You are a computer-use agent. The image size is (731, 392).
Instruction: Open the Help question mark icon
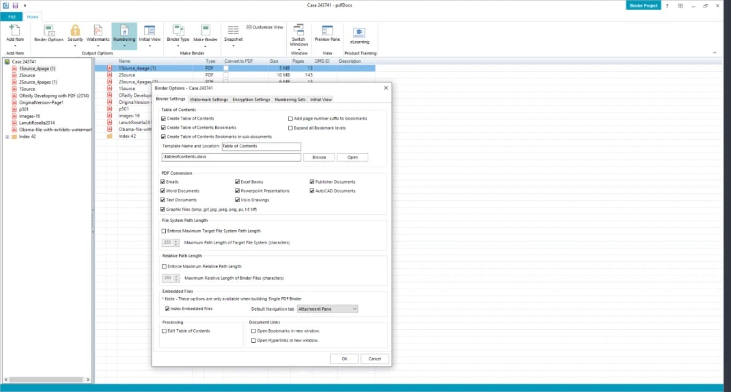coord(667,5)
